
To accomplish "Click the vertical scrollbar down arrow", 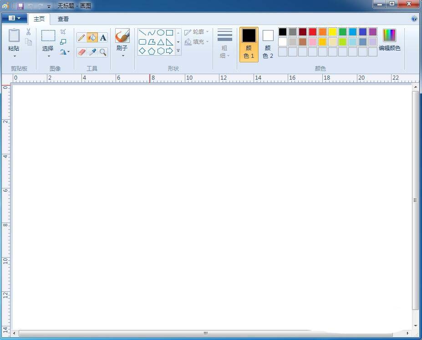I will click(416, 325).
